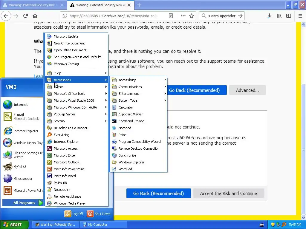Launch Calculator from Accessories menu
306x229 pixels.
click(139, 107)
